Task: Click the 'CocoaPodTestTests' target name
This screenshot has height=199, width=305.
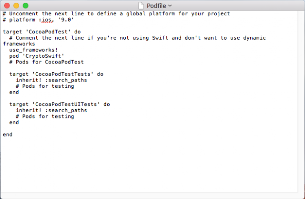Action: 62,74
